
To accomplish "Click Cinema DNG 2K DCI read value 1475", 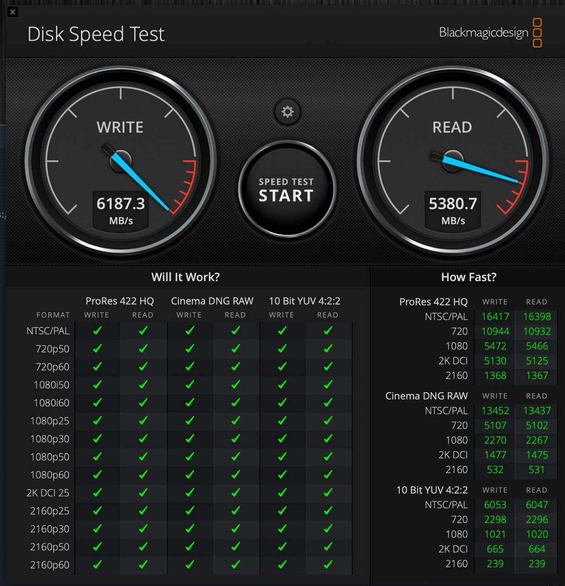I will point(537,455).
